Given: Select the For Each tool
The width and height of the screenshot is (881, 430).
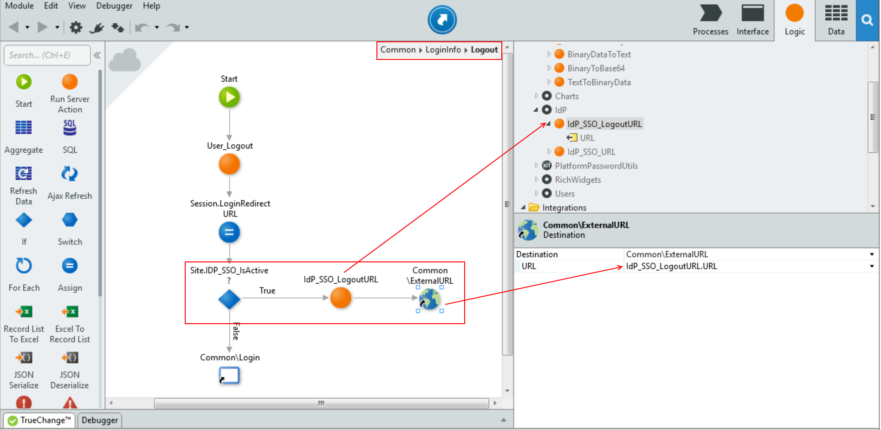Looking at the screenshot, I should point(24,267).
